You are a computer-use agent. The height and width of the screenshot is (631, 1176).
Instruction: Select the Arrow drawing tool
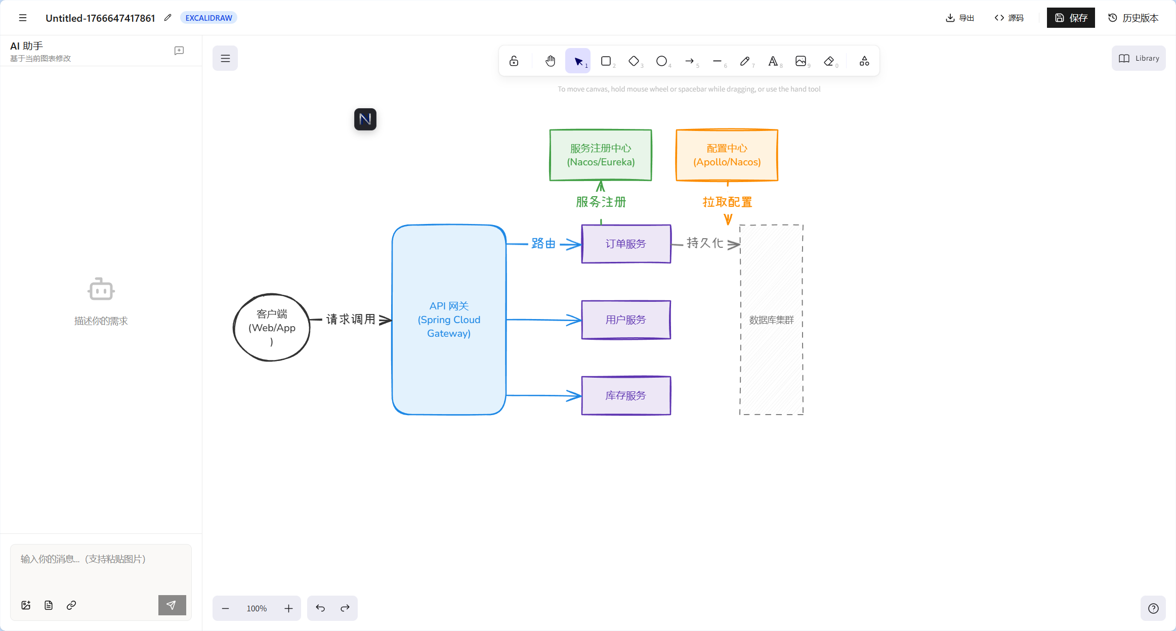pyautogui.click(x=690, y=61)
